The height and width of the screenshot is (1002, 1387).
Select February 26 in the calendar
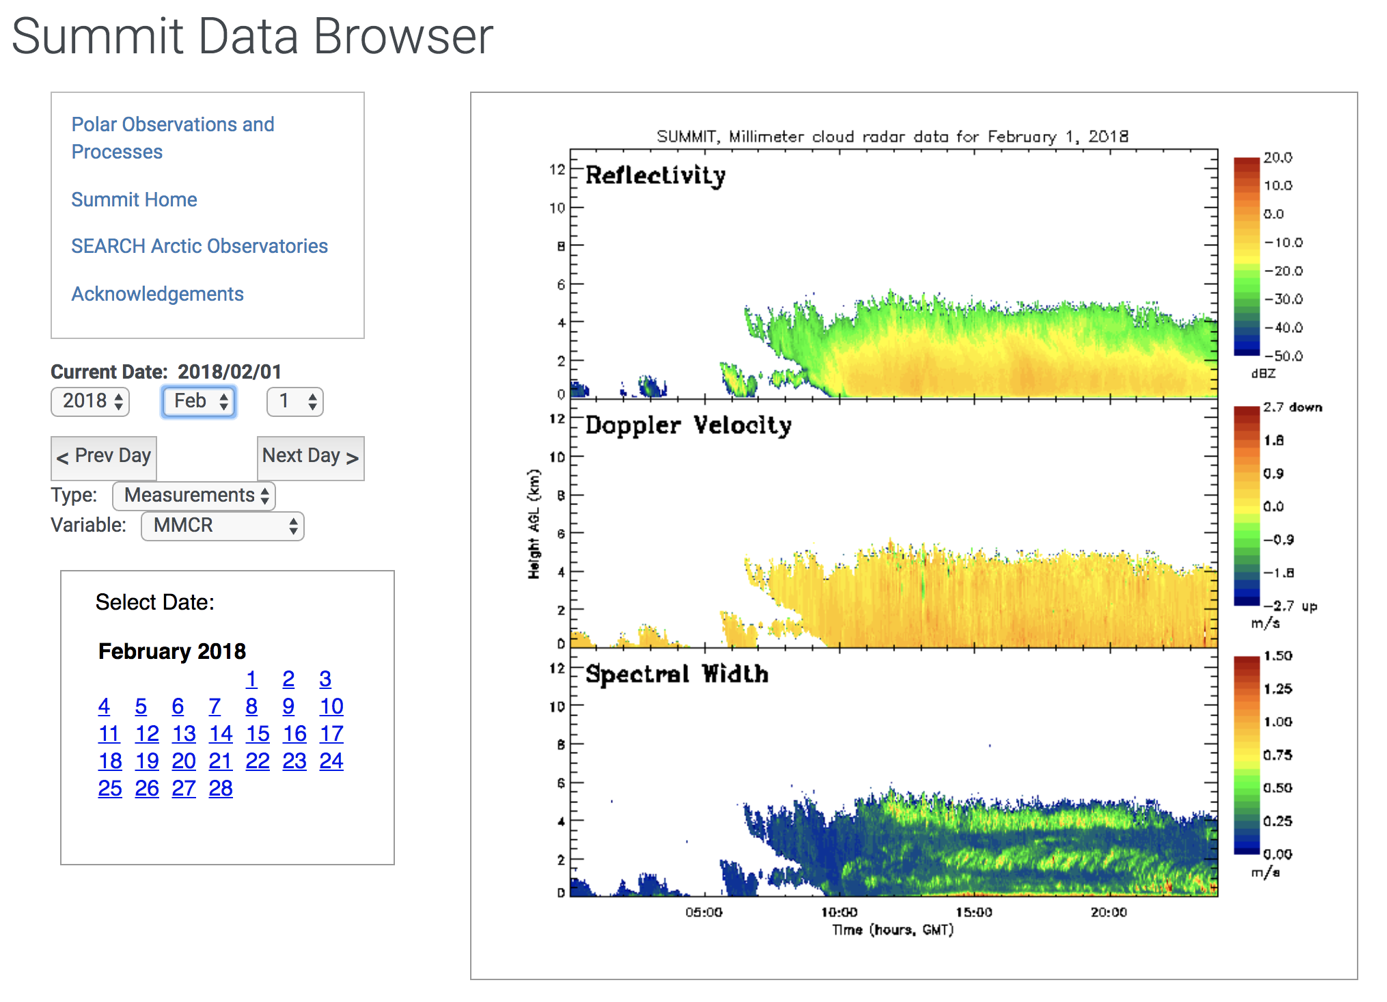coord(147,788)
